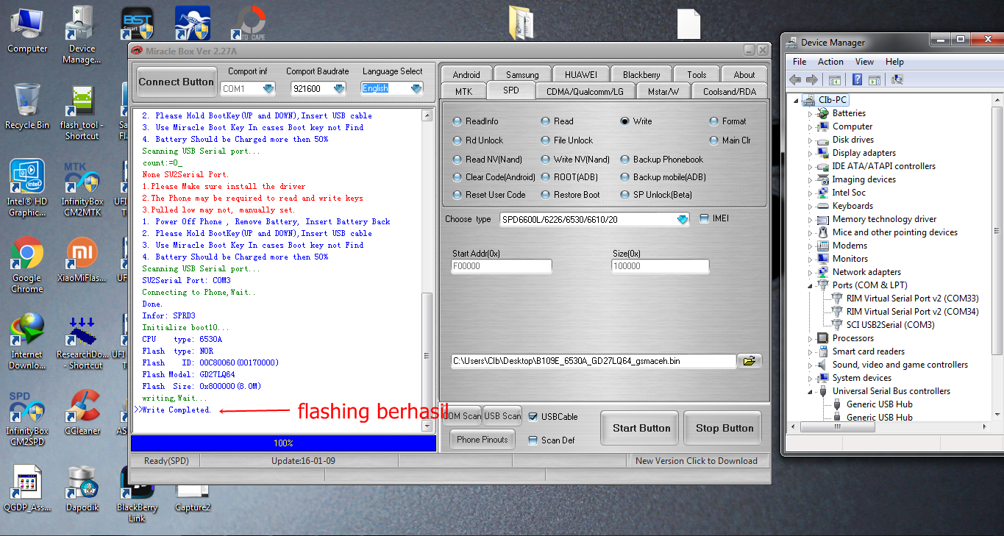Open the BlackBerry Link shortcut

137,494
